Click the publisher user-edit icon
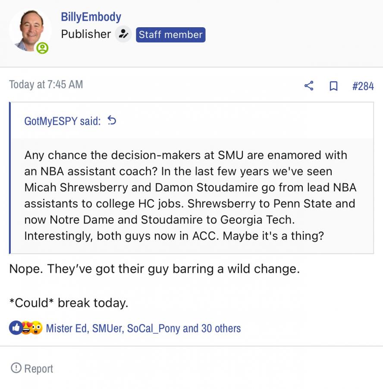The height and width of the screenshot is (389, 383). (x=124, y=34)
